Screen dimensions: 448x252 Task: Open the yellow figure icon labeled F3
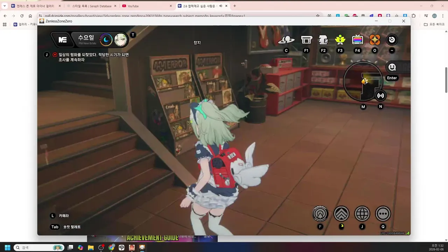point(340,40)
